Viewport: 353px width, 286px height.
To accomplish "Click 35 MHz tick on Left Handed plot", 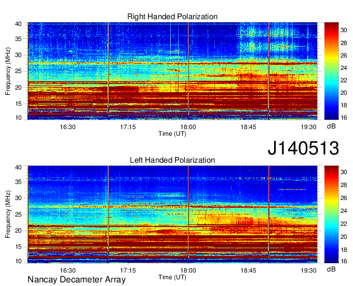I will pyautogui.click(x=18, y=182).
